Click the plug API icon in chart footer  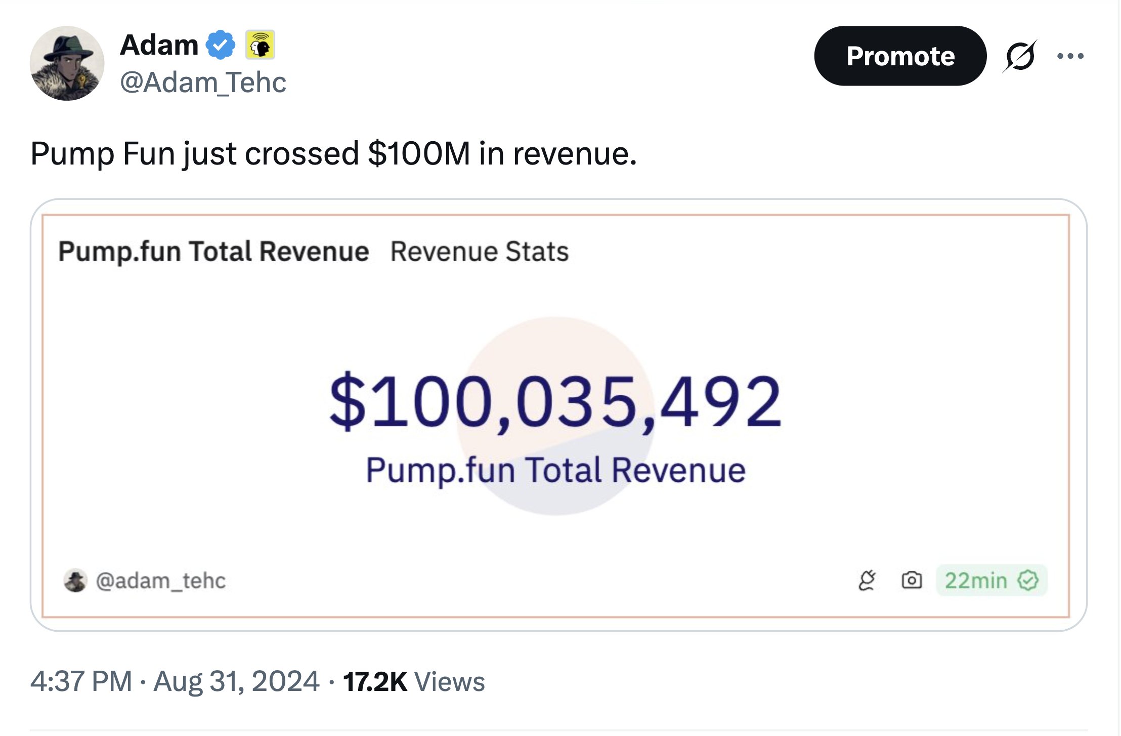(x=867, y=580)
